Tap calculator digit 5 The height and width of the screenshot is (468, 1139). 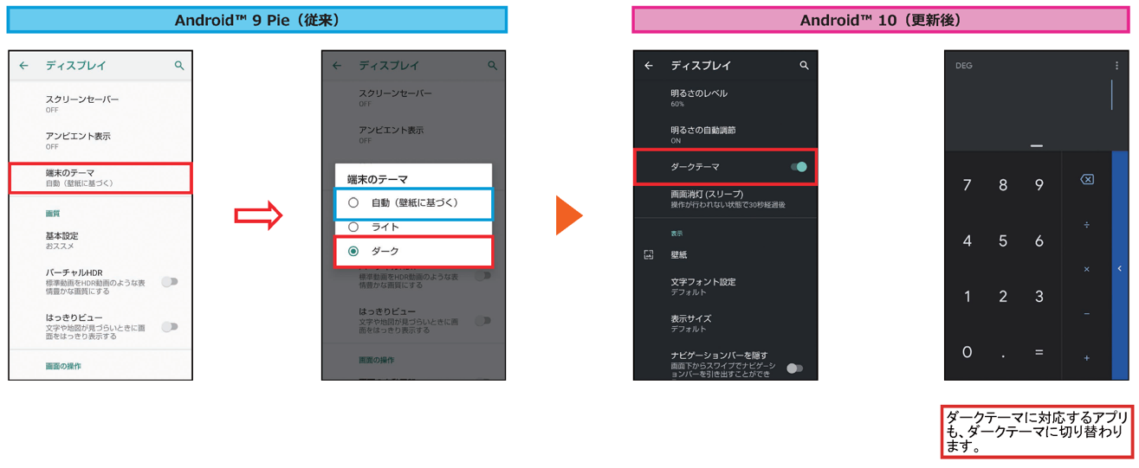(1003, 241)
